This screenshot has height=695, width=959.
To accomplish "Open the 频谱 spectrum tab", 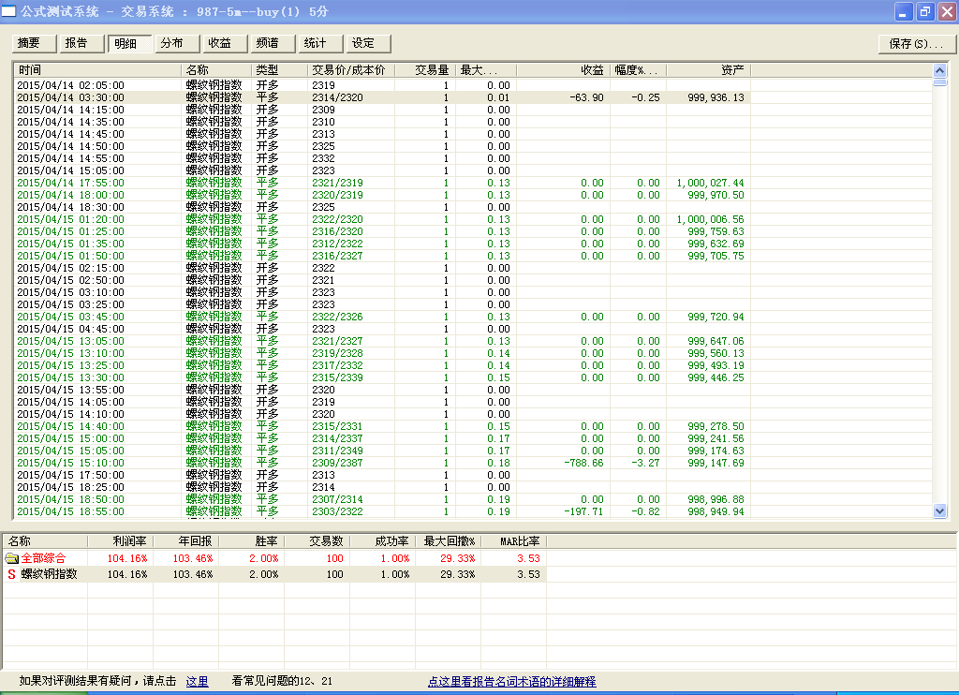I will tap(273, 43).
